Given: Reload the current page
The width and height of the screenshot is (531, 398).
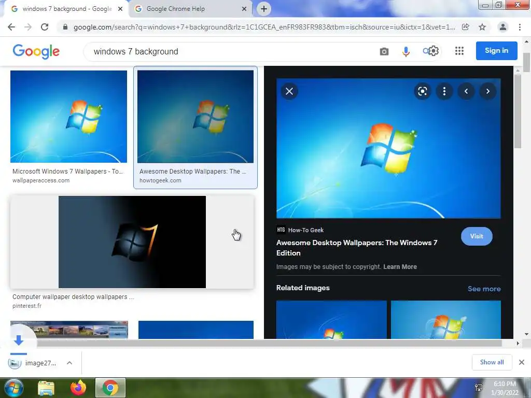Looking at the screenshot, I should pyautogui.click(x=45, y=27).
